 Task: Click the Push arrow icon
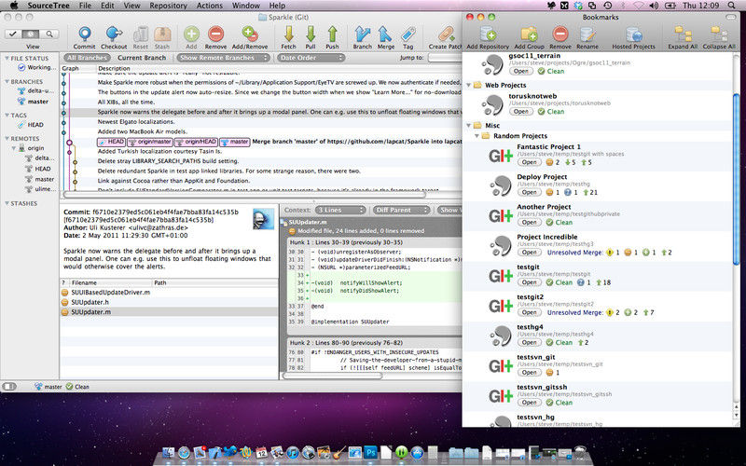(332, 34)
